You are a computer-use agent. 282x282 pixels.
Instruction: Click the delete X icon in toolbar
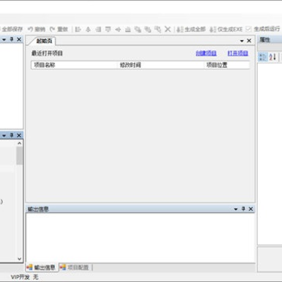coord(168,30)
